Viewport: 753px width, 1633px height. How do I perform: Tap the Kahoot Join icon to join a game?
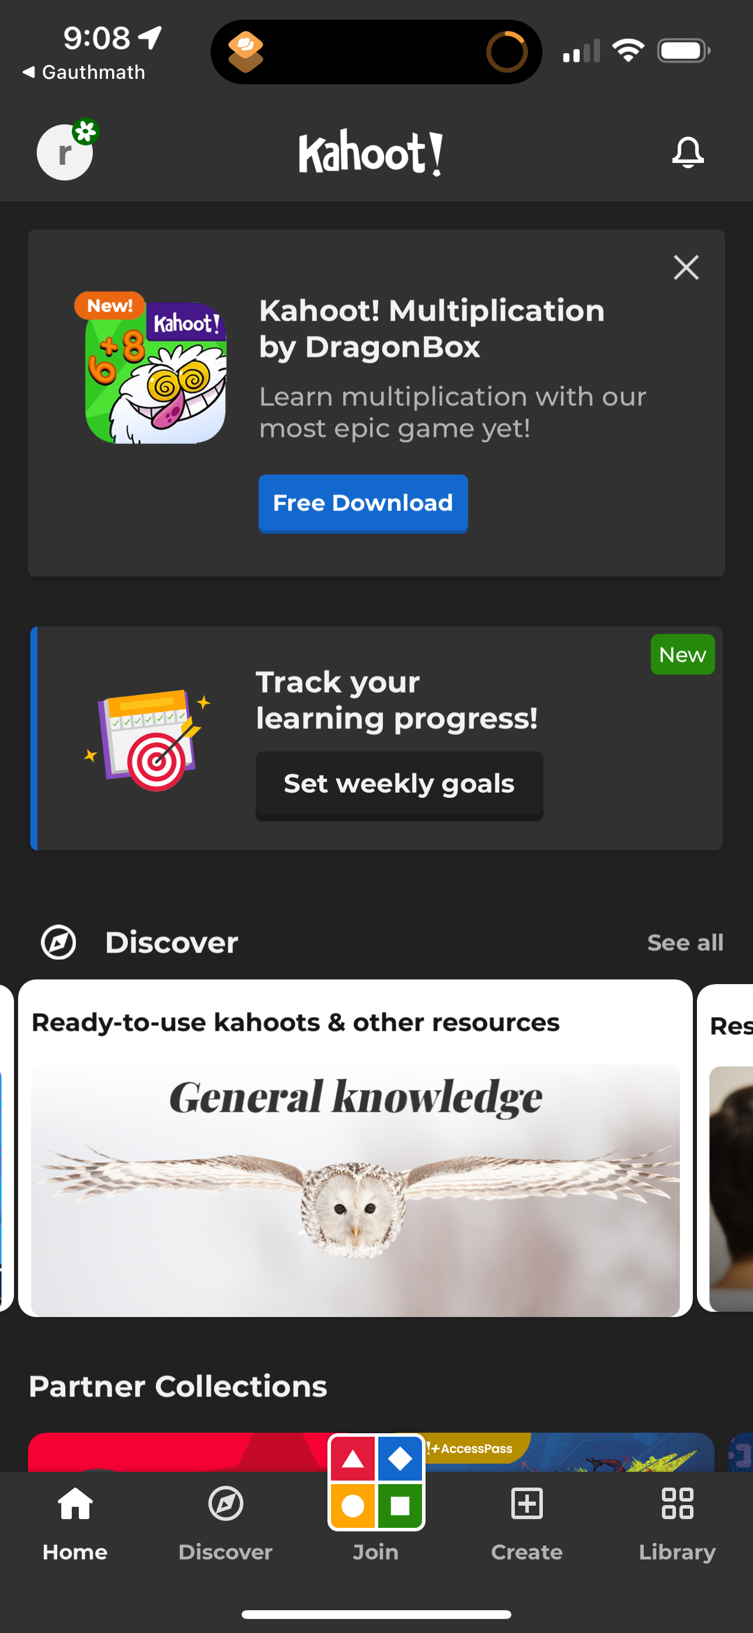point(376,1483)
